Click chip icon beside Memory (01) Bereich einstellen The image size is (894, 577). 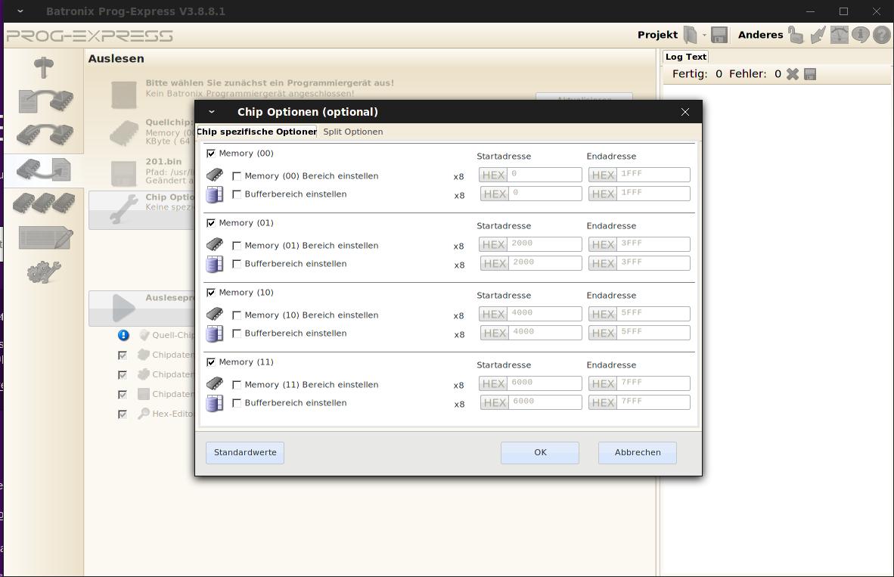215,244
